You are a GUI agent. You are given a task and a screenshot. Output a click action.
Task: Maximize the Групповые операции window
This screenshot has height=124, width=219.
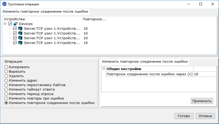click(x=201, y=4)
